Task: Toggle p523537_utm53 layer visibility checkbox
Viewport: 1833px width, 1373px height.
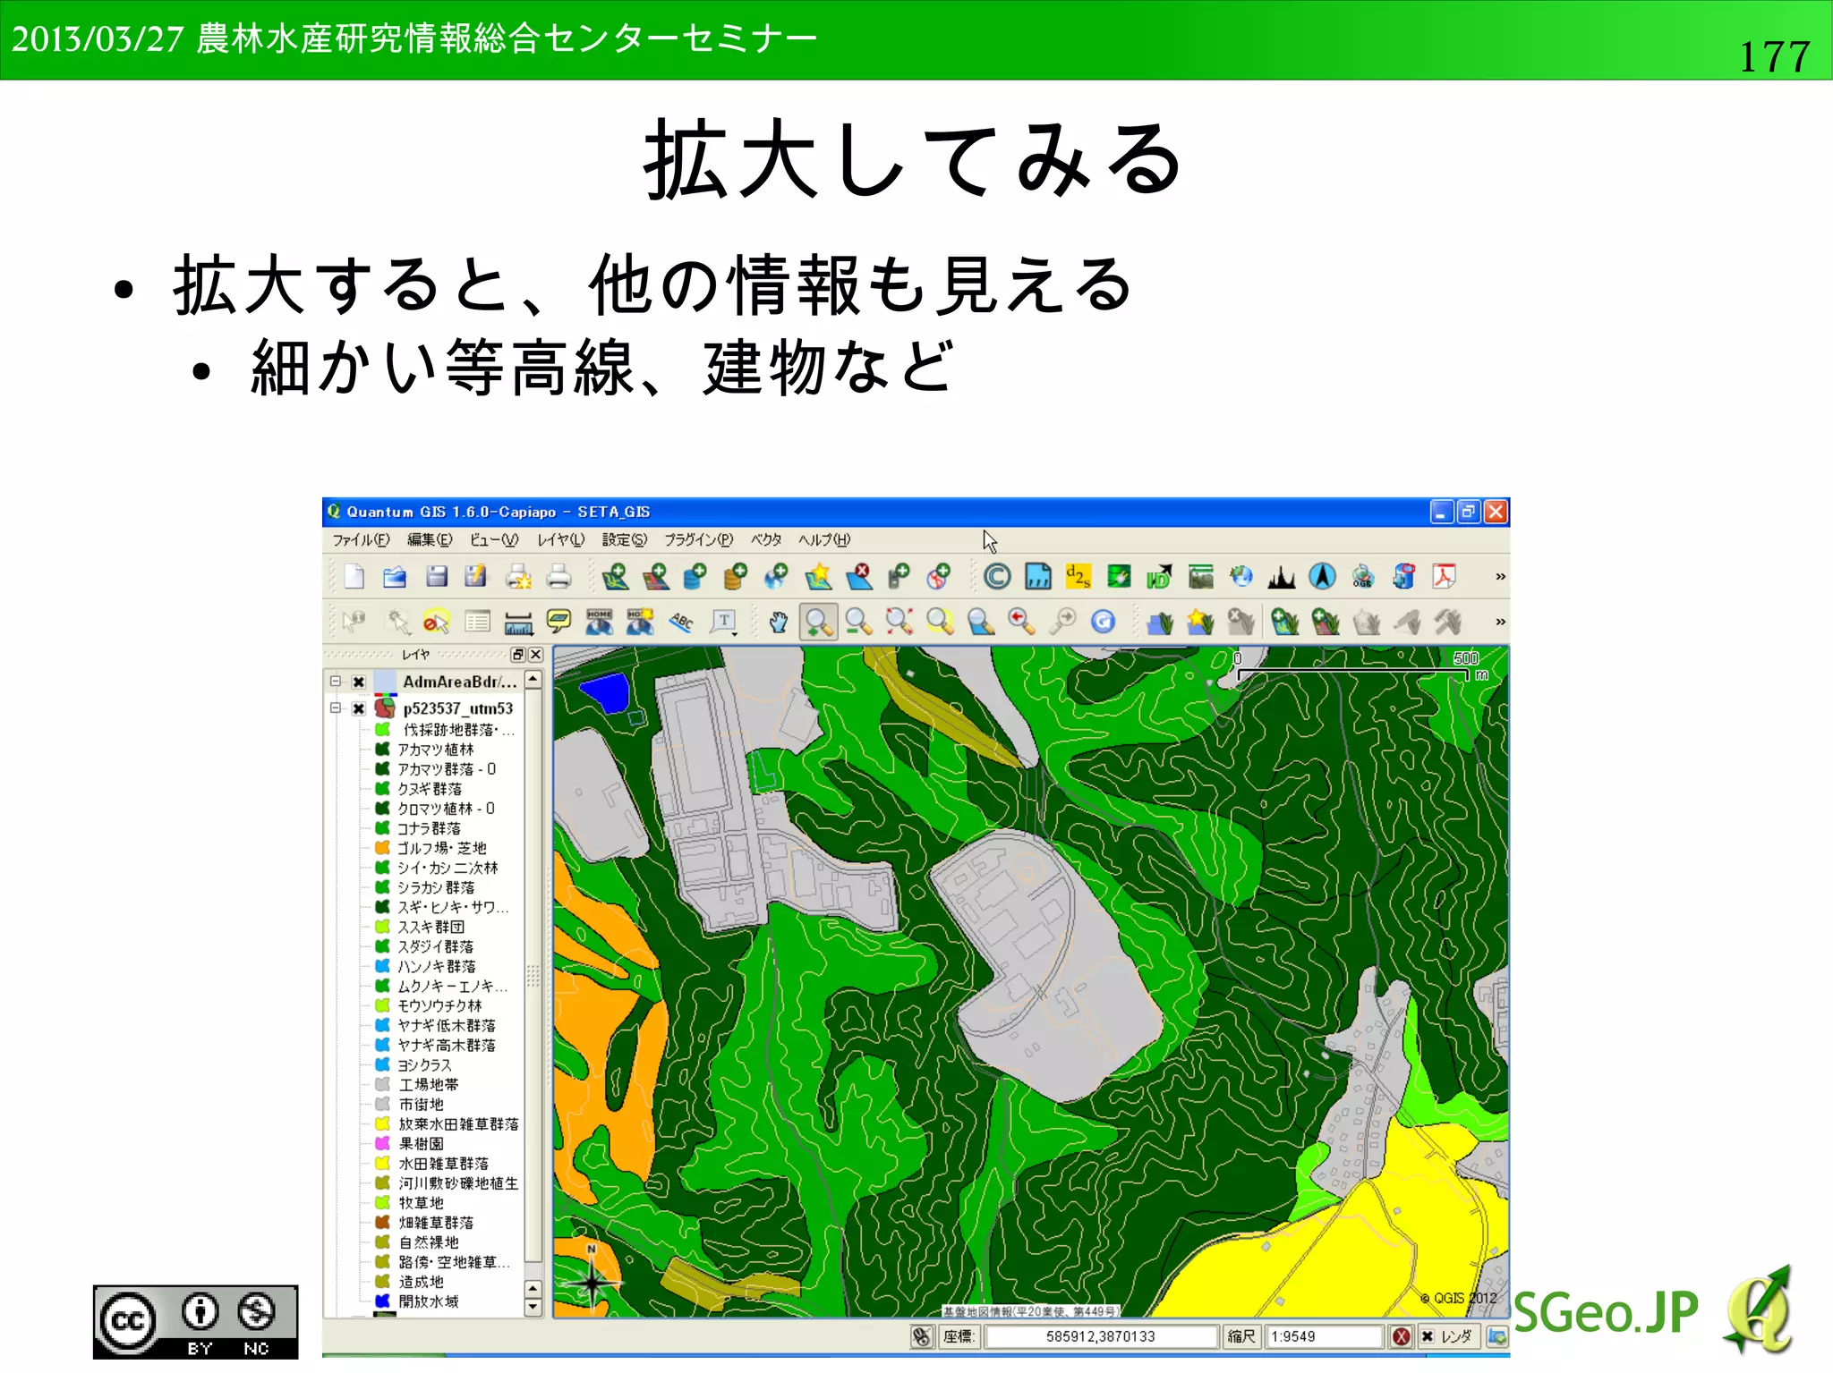Action: (358, 708)
